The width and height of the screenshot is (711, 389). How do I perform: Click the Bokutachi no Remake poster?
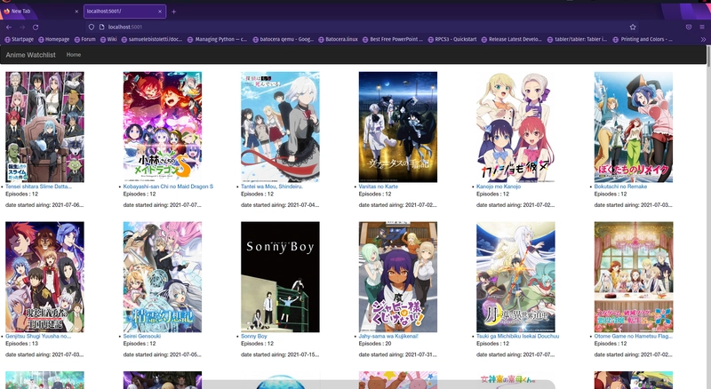click(634, 127)
